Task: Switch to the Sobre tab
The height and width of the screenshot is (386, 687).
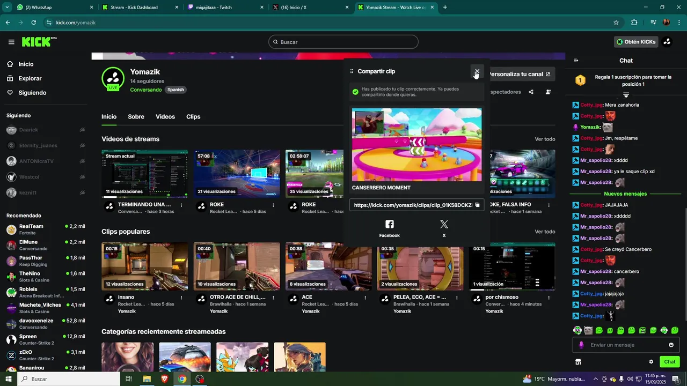Action: [136, 117]
